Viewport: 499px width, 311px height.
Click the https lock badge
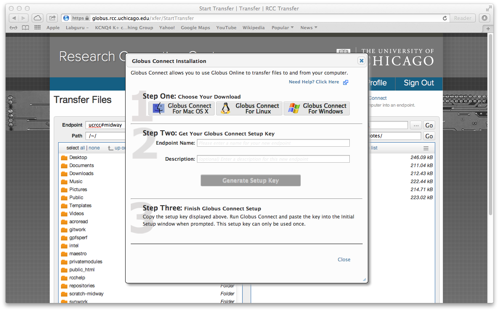point(80,18)
